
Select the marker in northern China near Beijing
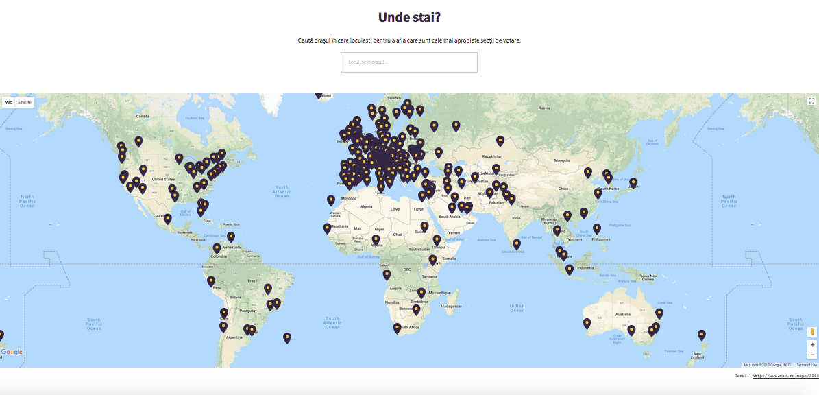(588, 172)
